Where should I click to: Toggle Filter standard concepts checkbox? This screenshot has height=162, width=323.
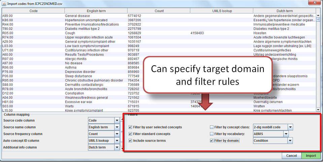coord(130,134)
